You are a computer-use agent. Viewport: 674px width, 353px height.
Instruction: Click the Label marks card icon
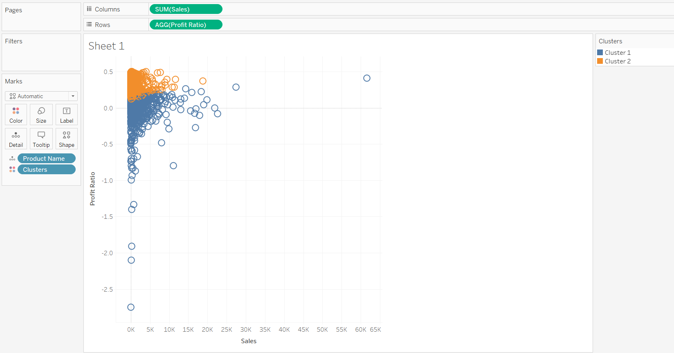(x=67, y=115)
